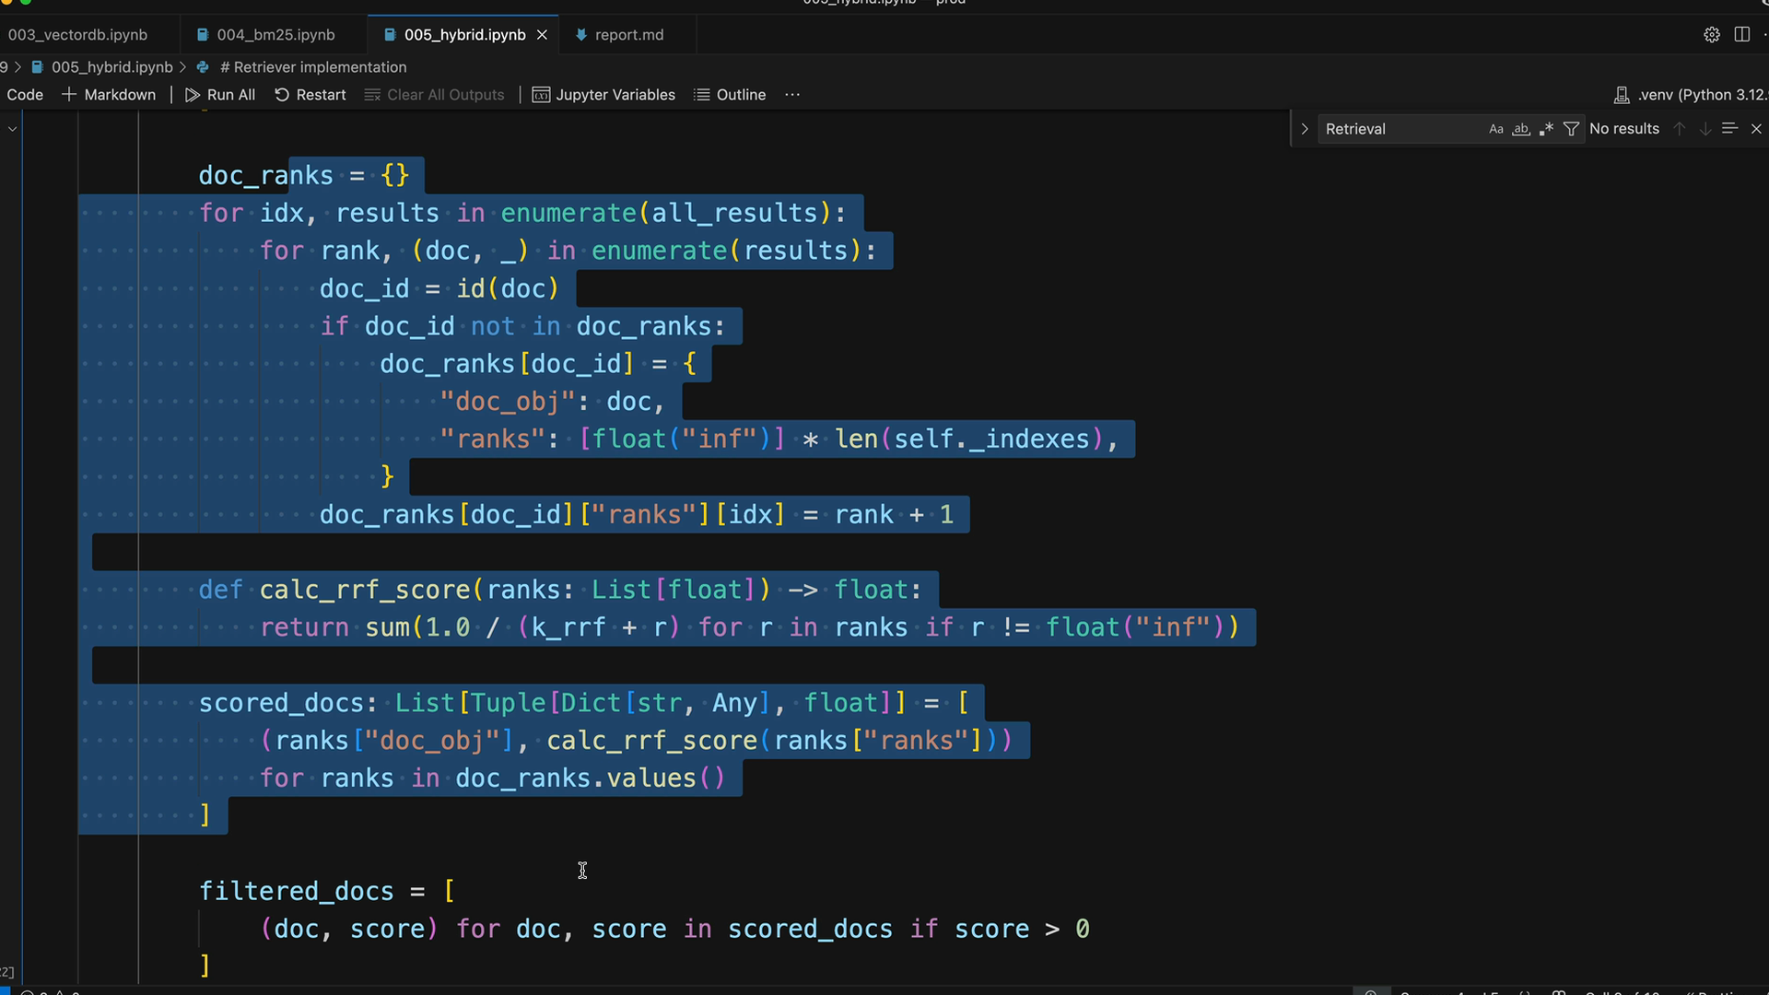Click the Jupyter Variables table icon
1769x995 pixels.
(541, 95)
